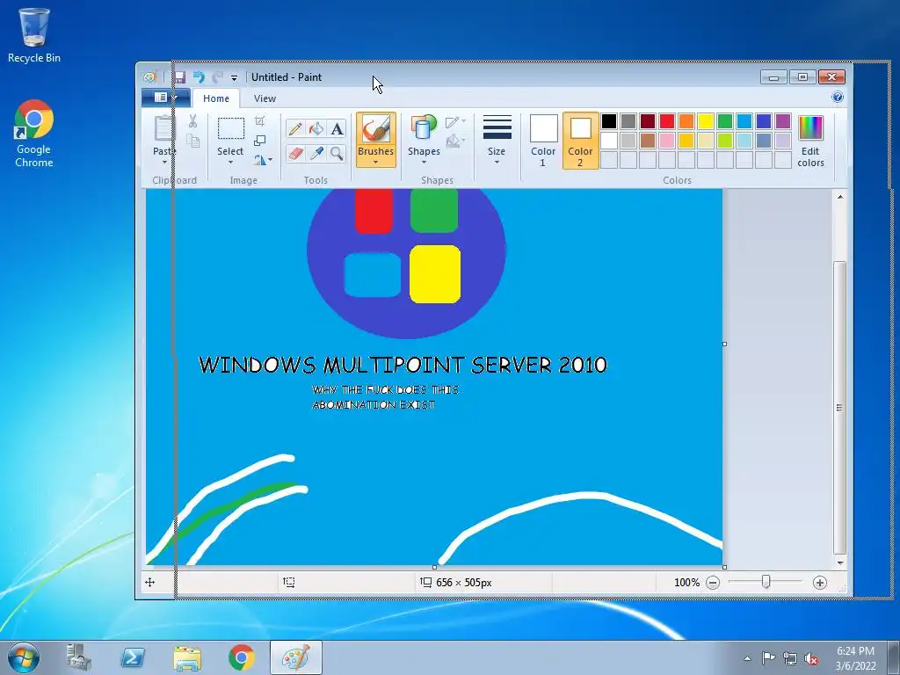
Task: Click the muted volume tray icon
Action: pos(811,658)
